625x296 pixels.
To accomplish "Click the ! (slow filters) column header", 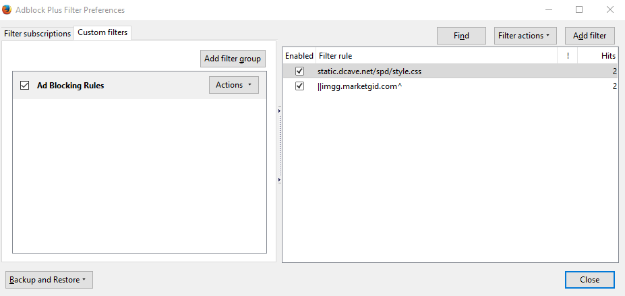I will click(567, 56).
